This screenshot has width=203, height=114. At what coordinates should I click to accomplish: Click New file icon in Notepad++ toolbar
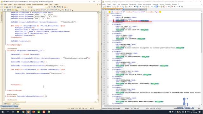[x=103, y=6]
